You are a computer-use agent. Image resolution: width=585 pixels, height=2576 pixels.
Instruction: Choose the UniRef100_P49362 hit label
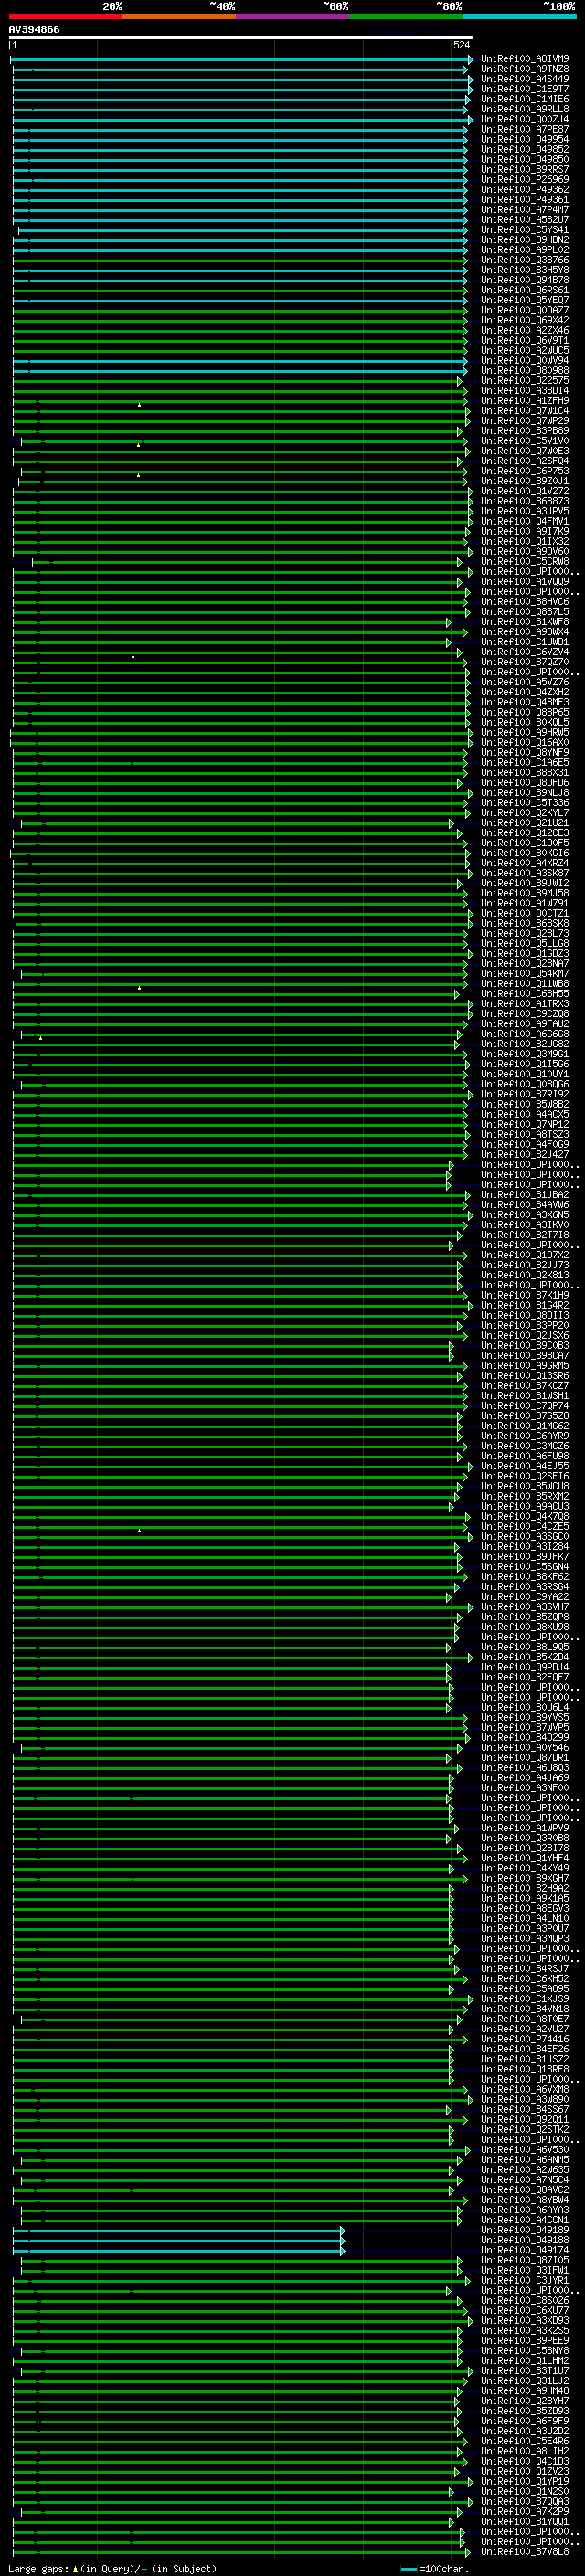tap(525, 189)
